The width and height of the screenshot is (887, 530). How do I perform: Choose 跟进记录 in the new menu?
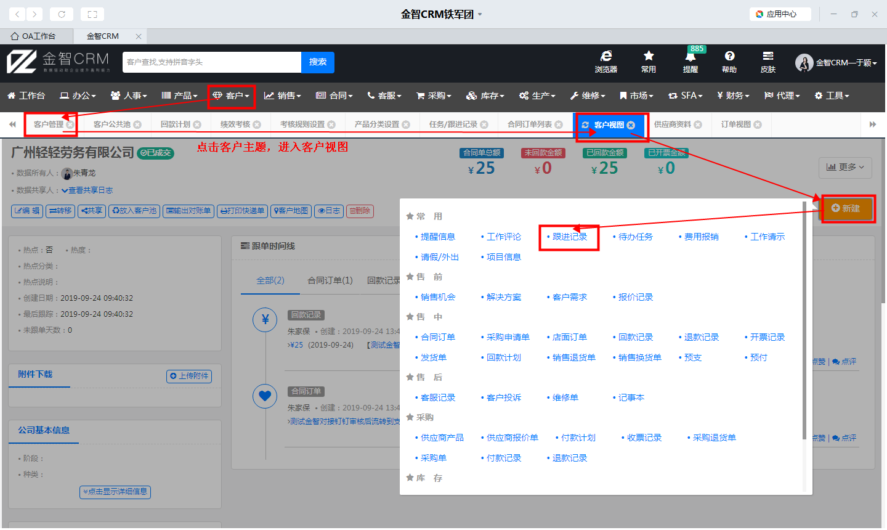tap(570, 237)
